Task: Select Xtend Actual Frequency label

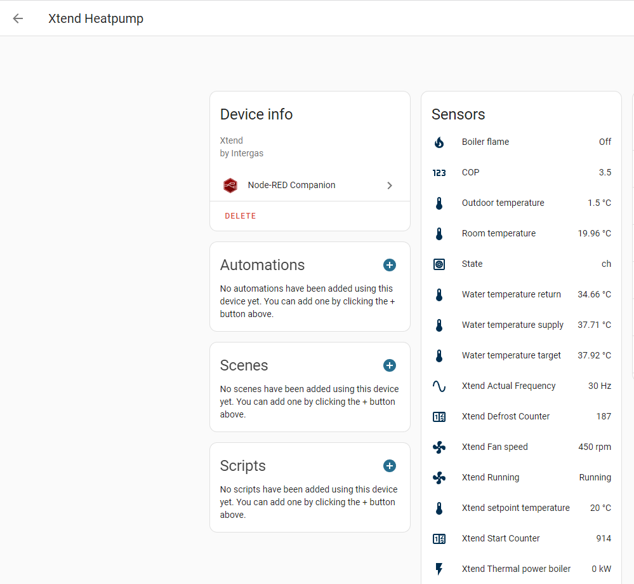Action: (508, 386)
